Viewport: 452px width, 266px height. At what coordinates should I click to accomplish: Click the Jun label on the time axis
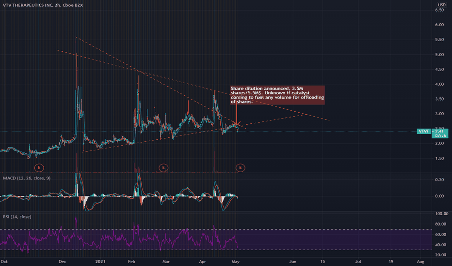click(292, 262)
